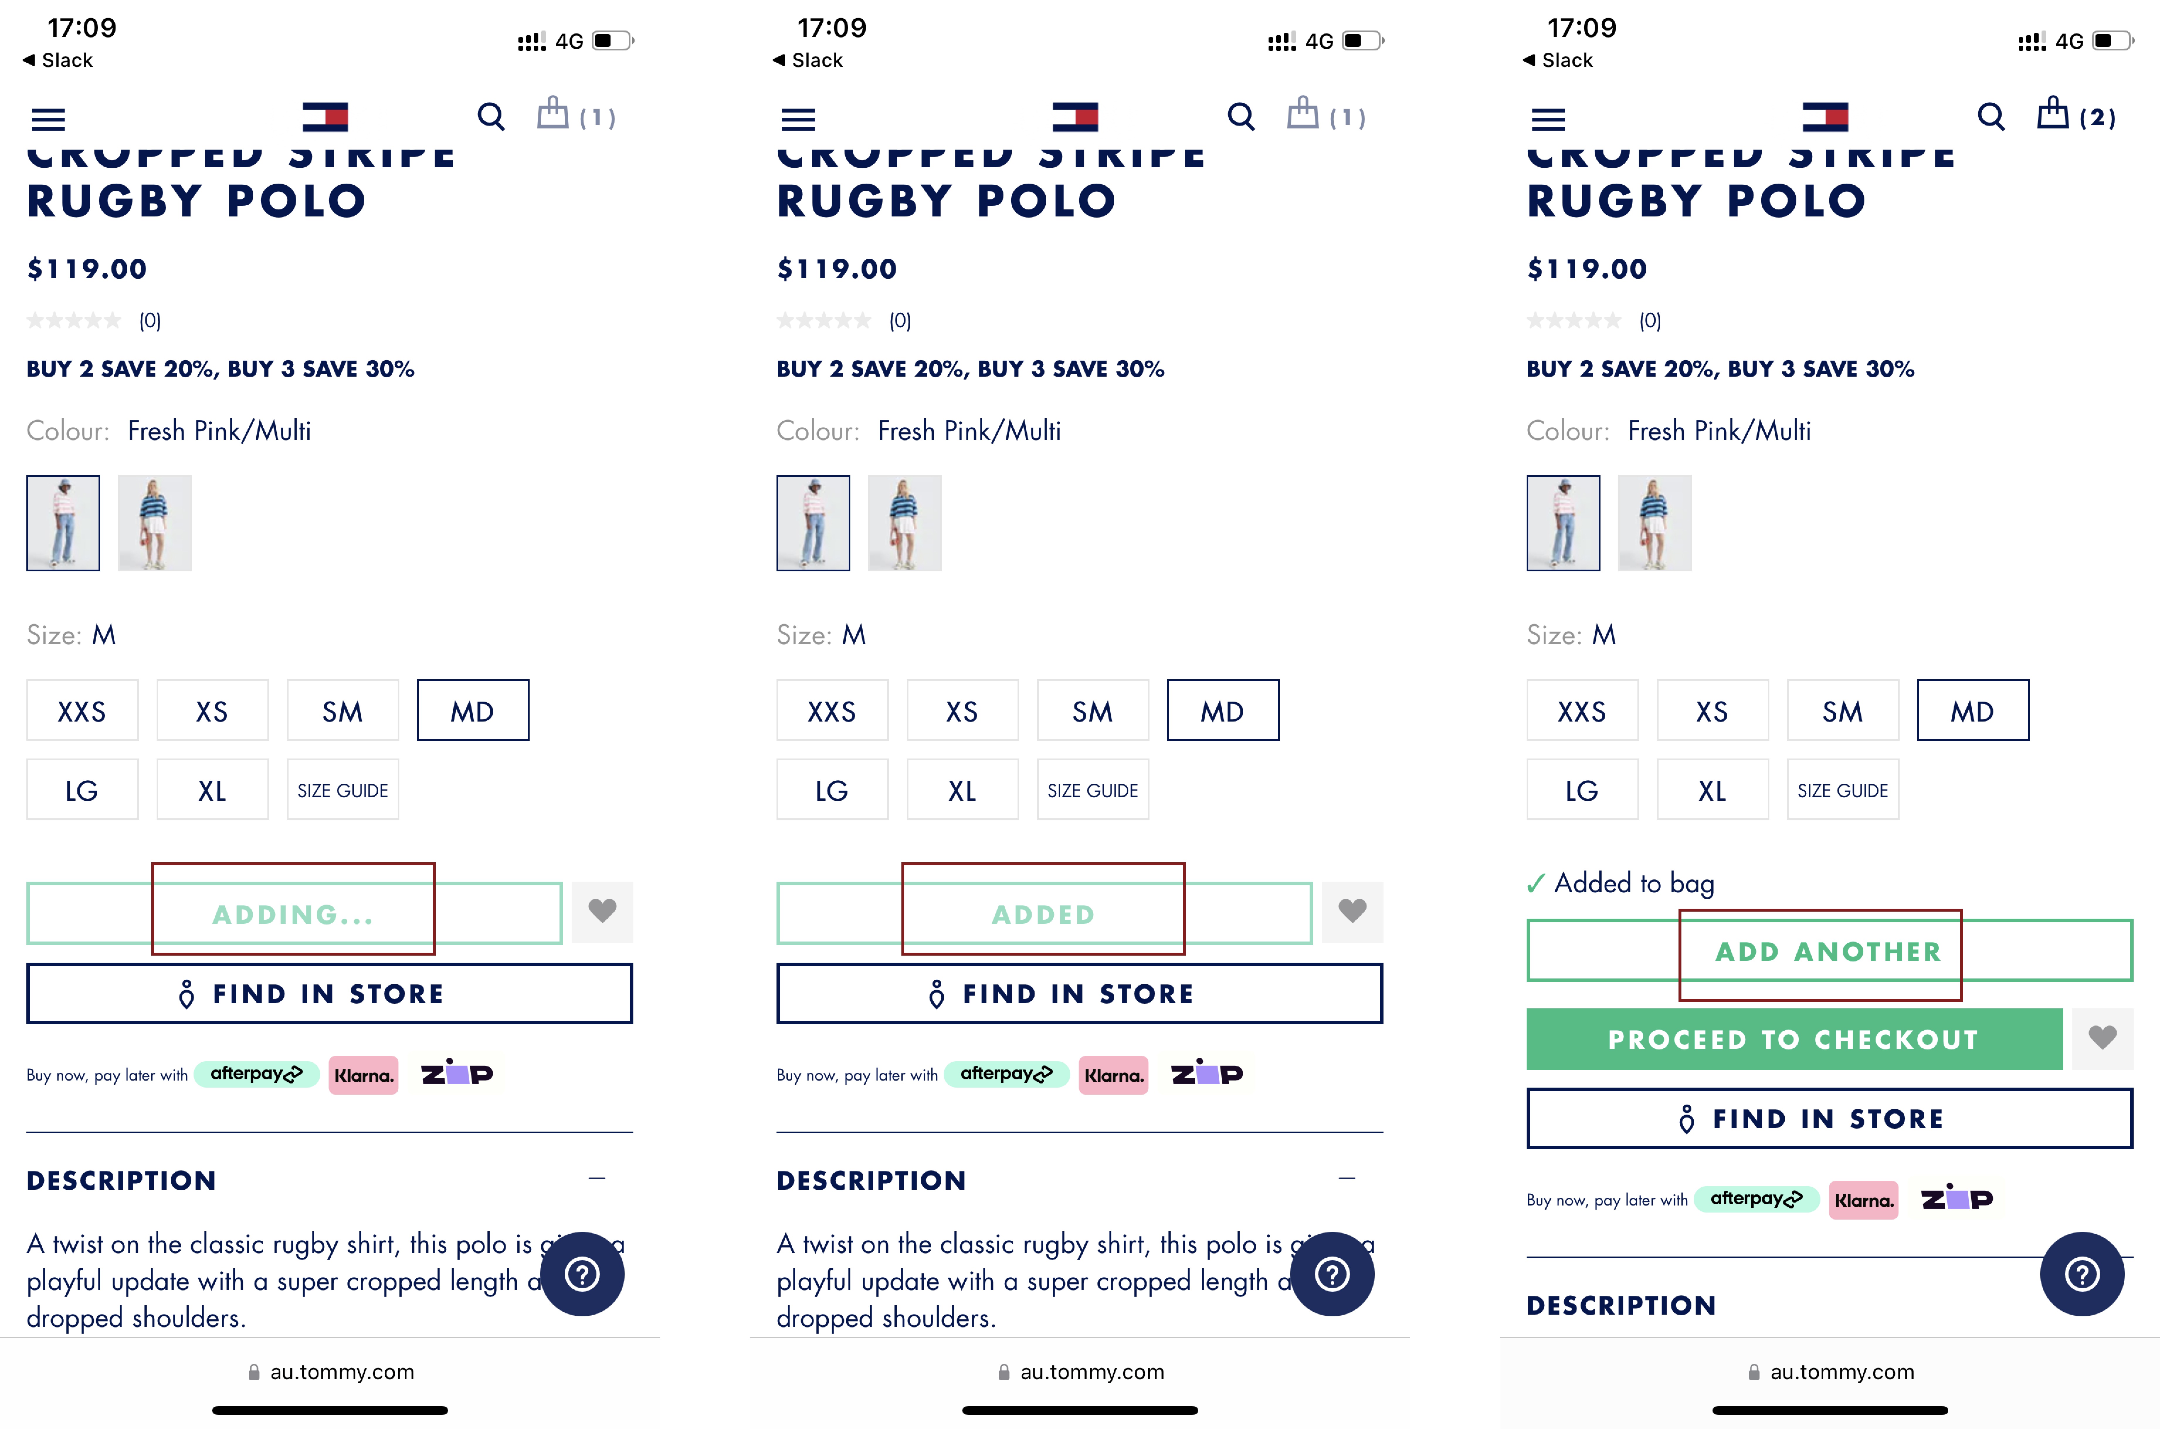
Task: Click the Proceed to Checkout button
Action: pos(1794,1039)
